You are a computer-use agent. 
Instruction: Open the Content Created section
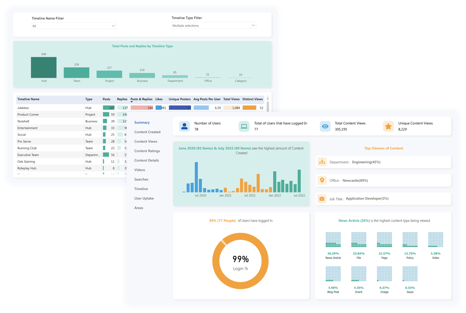coord(147,132)
